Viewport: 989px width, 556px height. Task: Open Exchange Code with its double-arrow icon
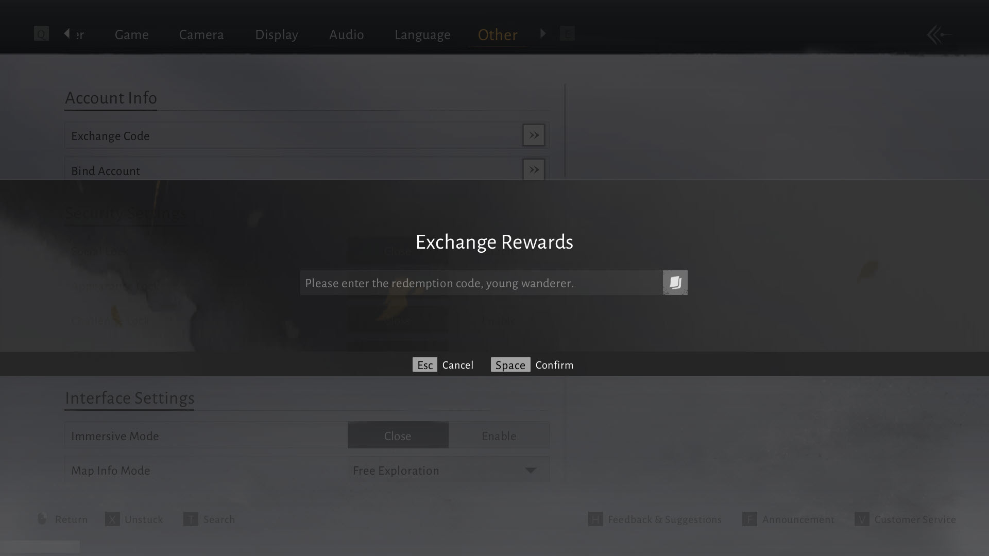tap(533, 135)
